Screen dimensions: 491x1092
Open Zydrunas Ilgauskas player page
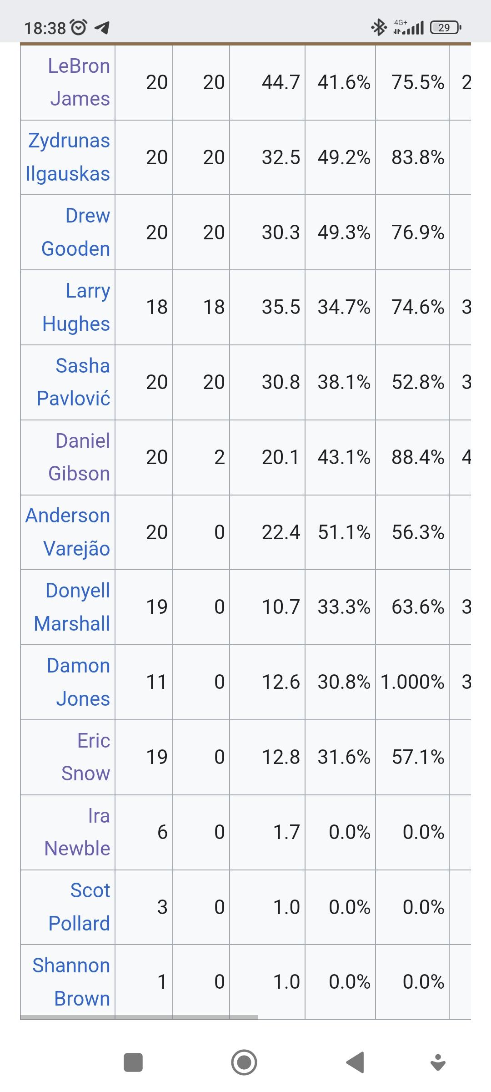[68, 157]
